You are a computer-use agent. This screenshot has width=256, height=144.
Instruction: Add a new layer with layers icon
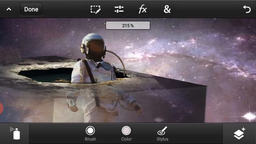click(239, 133)
